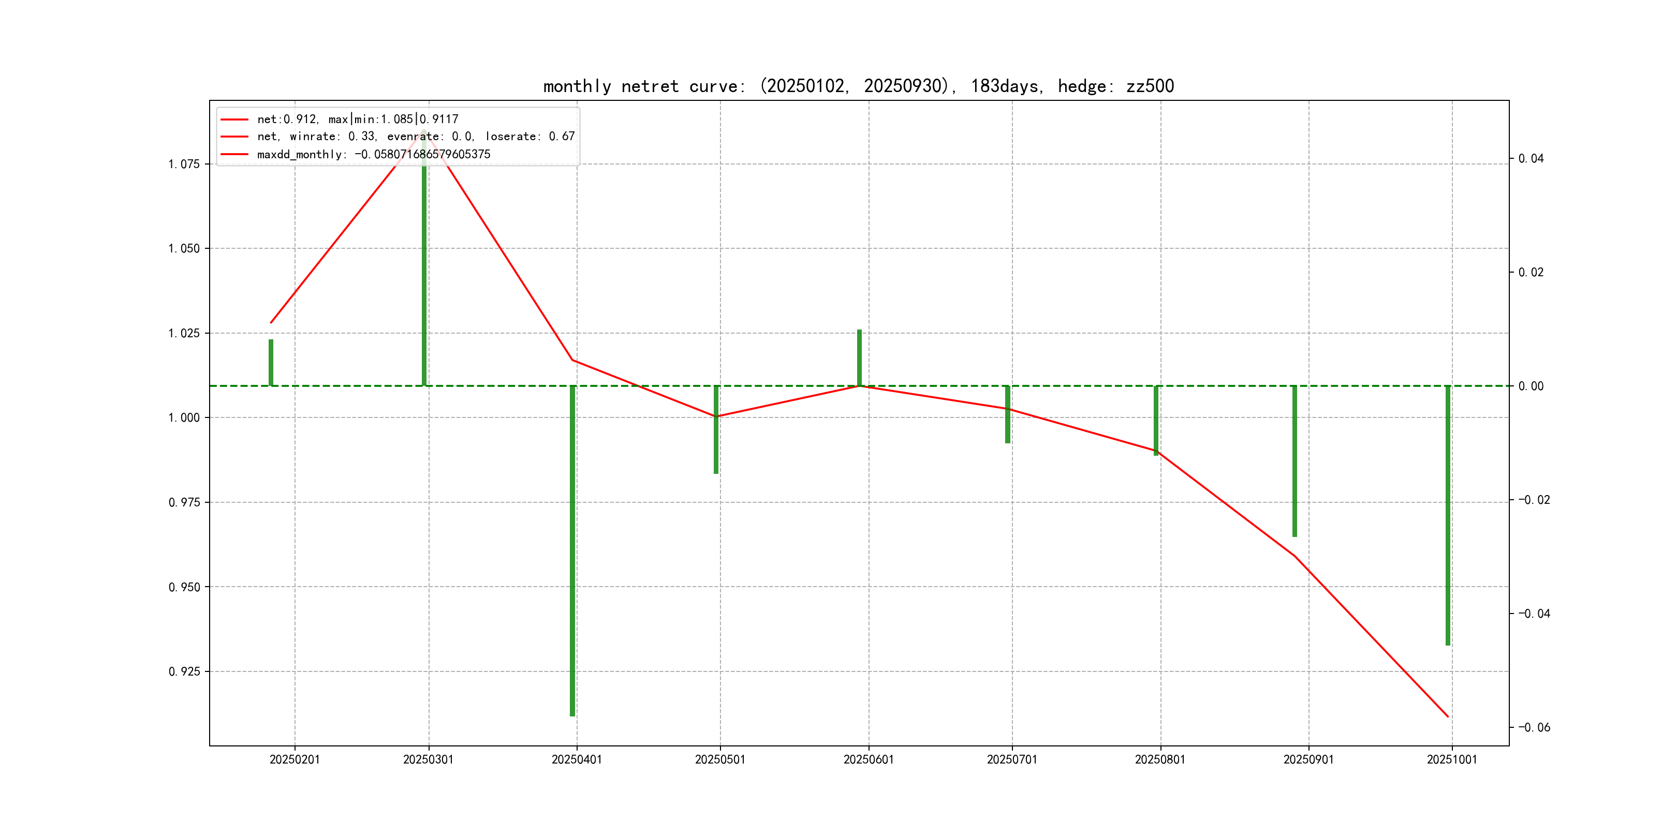Click the left axis tick label 1.075
This screenshot has height=838, width=1677.
click(x=184, y=164)
